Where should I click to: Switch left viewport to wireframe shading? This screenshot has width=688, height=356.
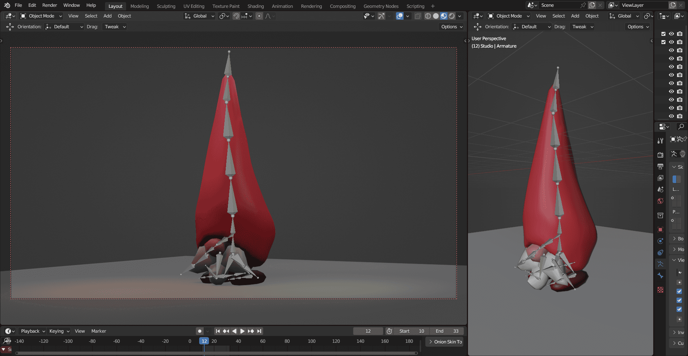pos(428,16)
